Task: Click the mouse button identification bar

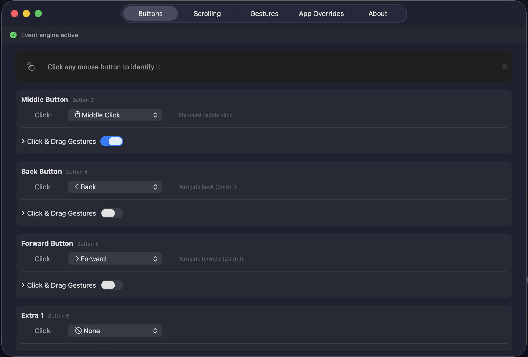Action: click(264, 67)
